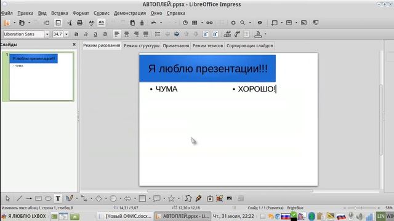Open curve tool options dropdown arrow
Screen dimensions: 394x221
(77, 198)
